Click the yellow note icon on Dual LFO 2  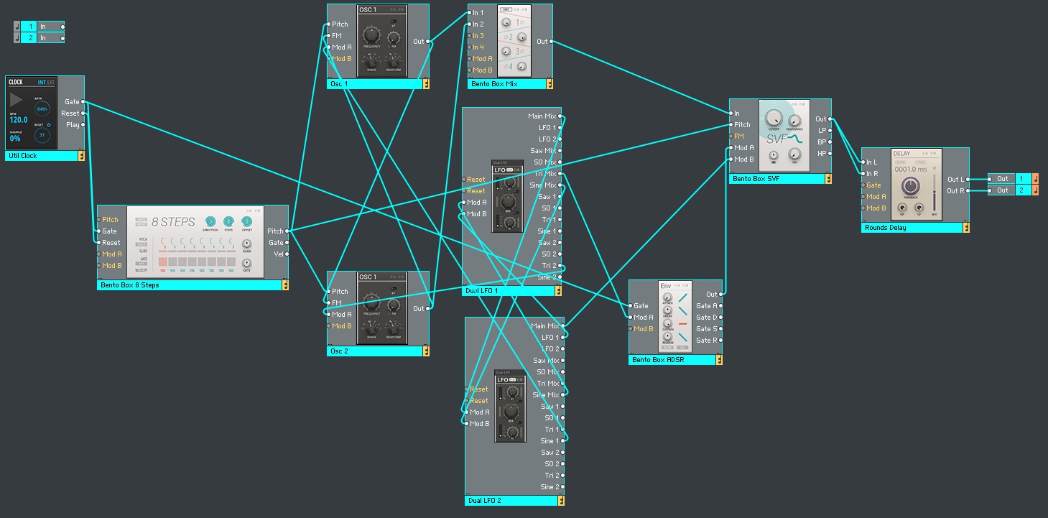pos(561,500)
